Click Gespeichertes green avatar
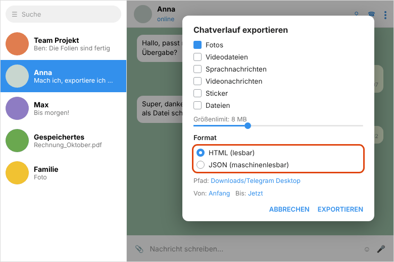394x262 pixels. coord(17,141)
